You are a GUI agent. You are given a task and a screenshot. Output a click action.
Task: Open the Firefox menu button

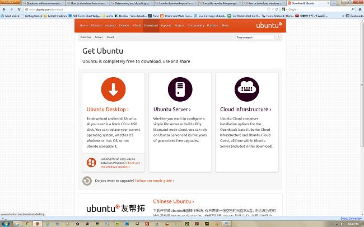[x=10, y=2]
